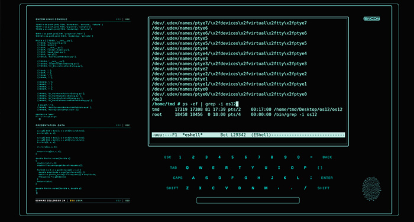Tap the left SHIFT key

click(173, 188)
